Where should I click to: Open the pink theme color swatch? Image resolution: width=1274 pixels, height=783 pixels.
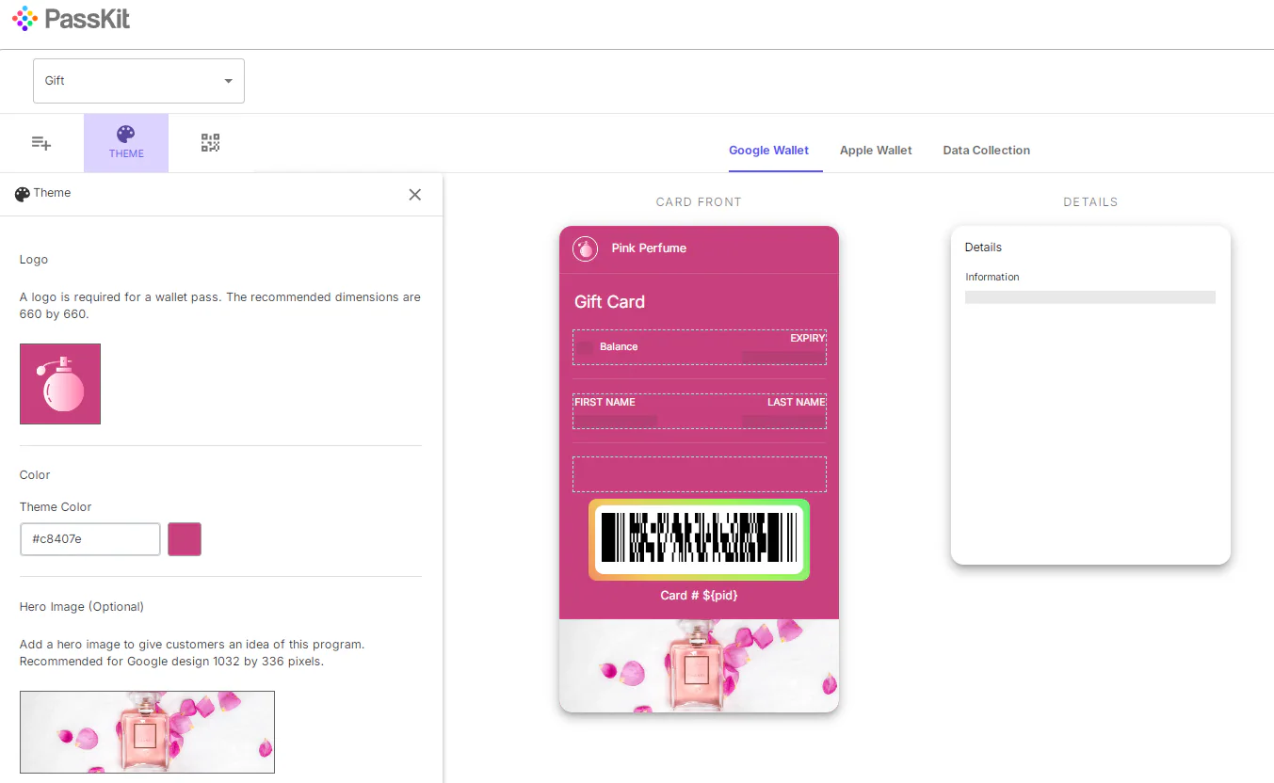click(x=185, y=539)
